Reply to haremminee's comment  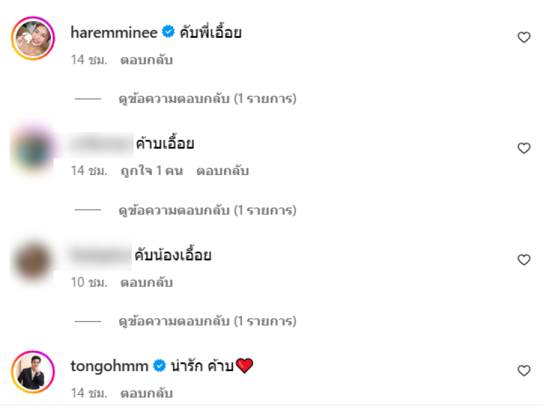[x=147, y=60]
